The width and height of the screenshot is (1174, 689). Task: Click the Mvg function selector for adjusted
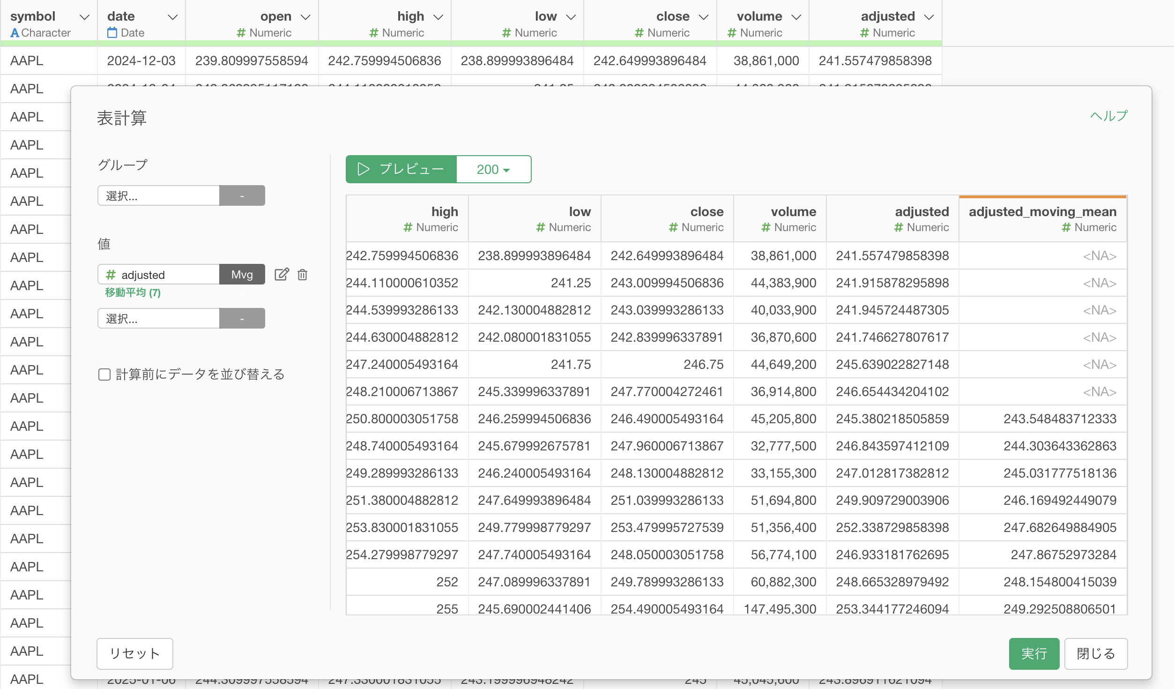click(x=242, y=275)
